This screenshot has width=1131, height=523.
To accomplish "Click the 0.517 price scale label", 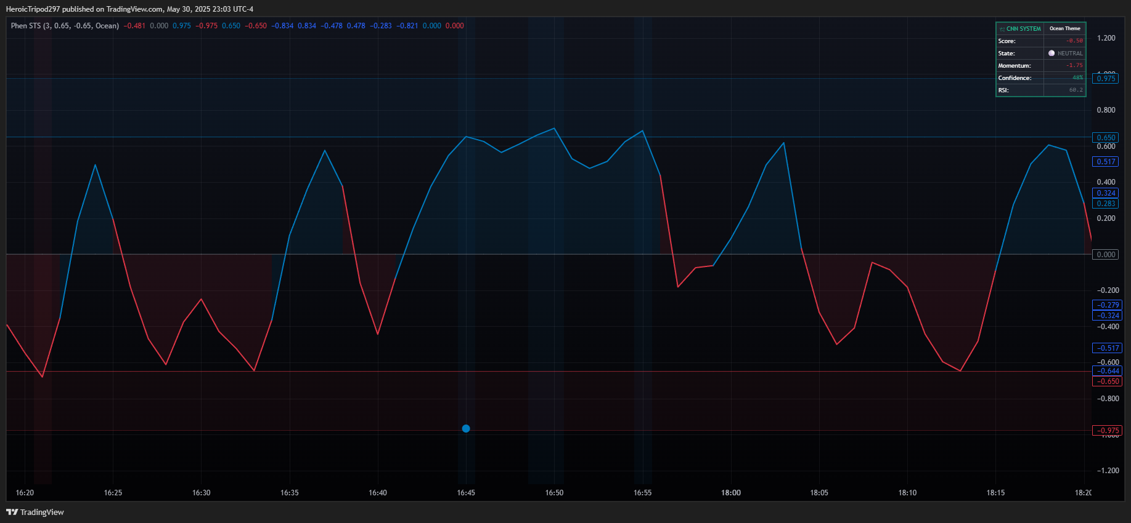I will [1106, 162].
